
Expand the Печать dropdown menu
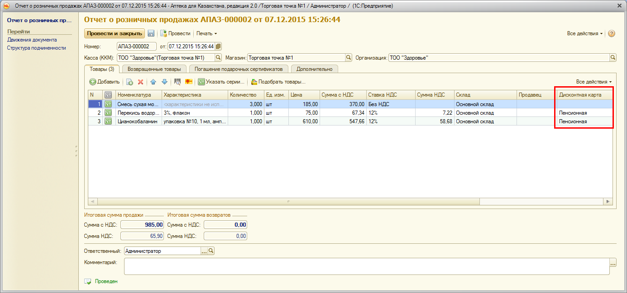click(x=206, y=33)
